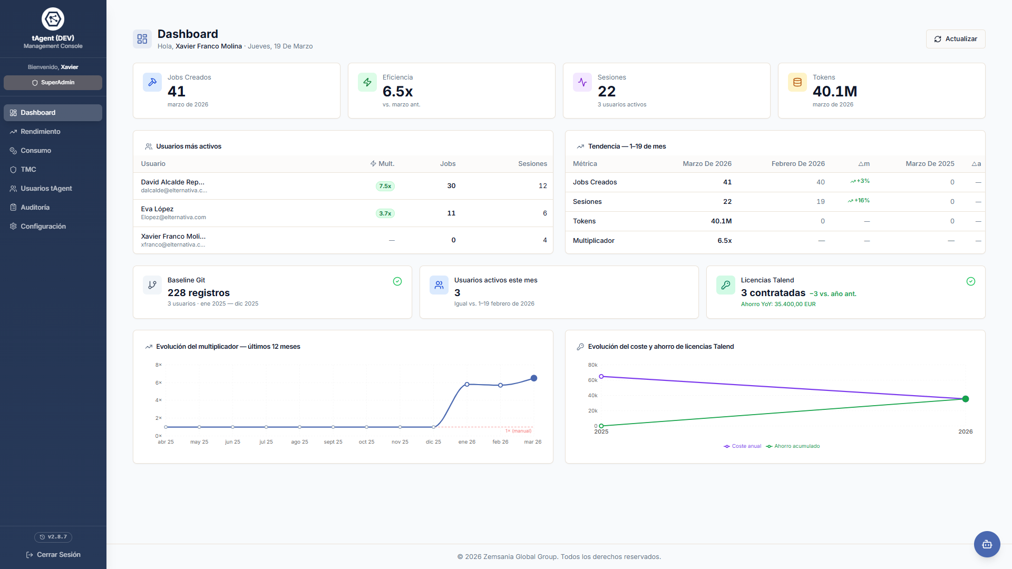Click the 7.5x multiplier badge

click(385, 186)
